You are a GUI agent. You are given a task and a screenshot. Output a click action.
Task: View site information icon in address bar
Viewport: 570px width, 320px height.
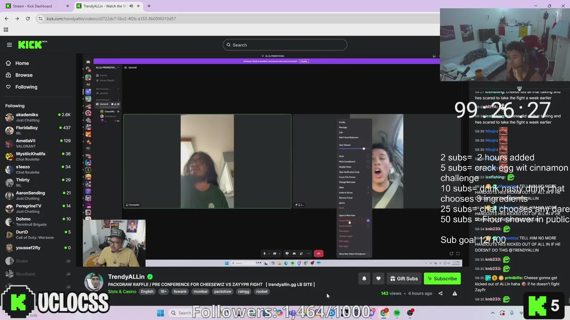[x=41, y=19]
